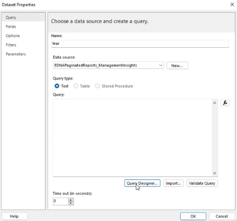Click the Name field containing Year
Viewport: 237px width, 221px height.
[x=140, y=44]
